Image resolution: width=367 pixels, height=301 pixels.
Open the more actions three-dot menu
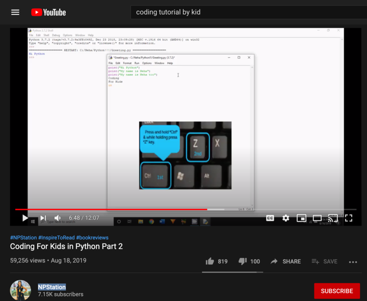coord(353,261)
